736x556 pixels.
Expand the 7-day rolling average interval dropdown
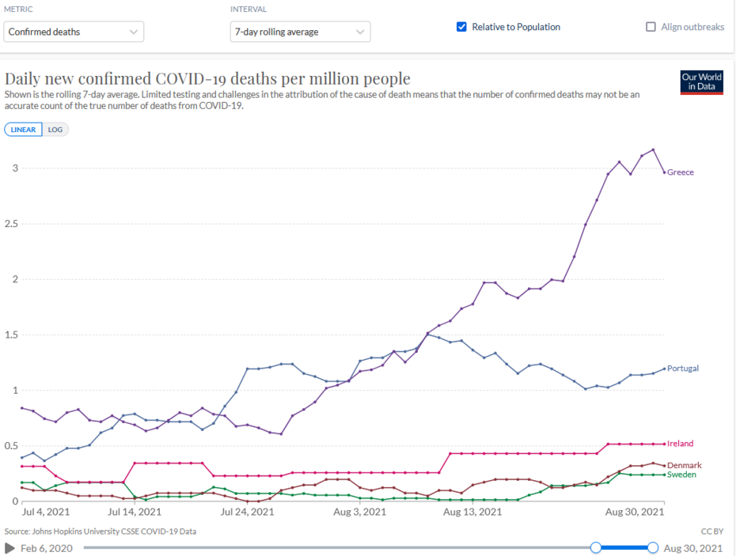[x=300, y=32]
